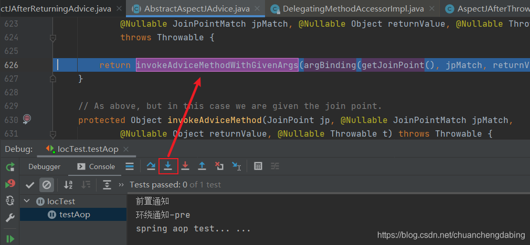Collapse the IocTest tree node
Image resolution: width=530 pixels, height=245 pixels.
click(27, 201)
